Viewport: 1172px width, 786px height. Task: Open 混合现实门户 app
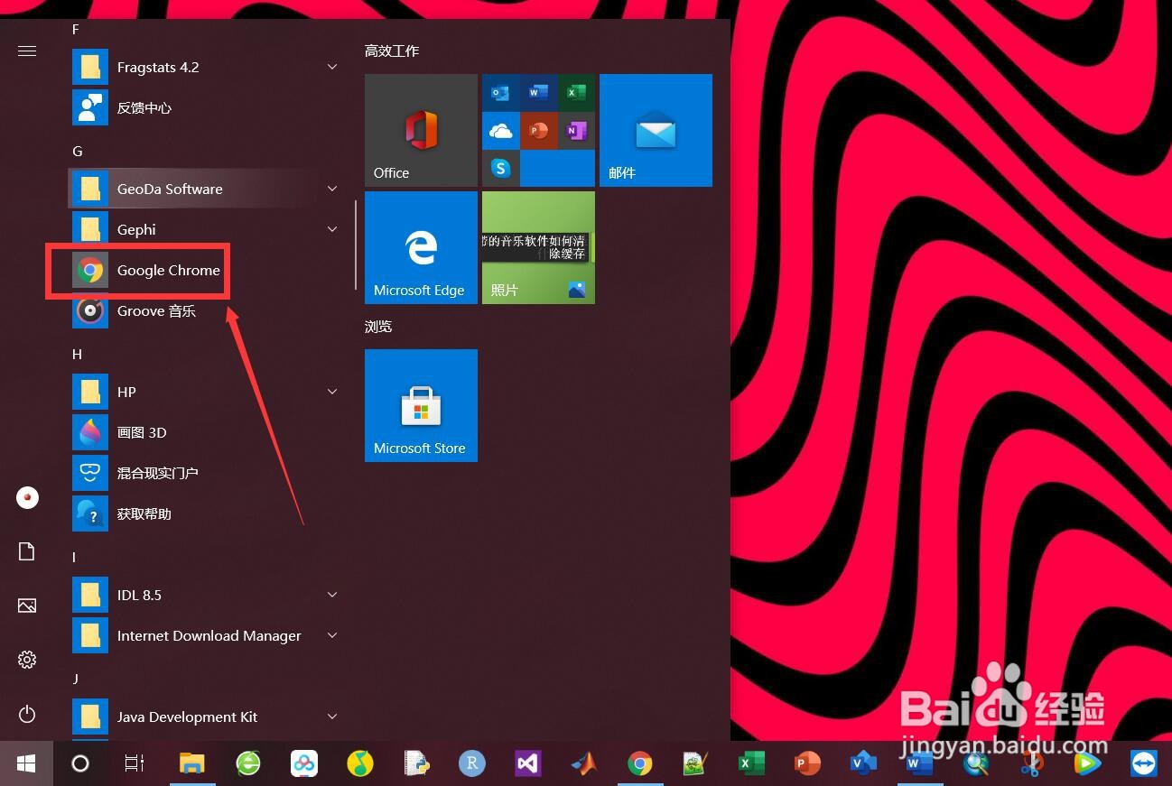click(205, 473)
